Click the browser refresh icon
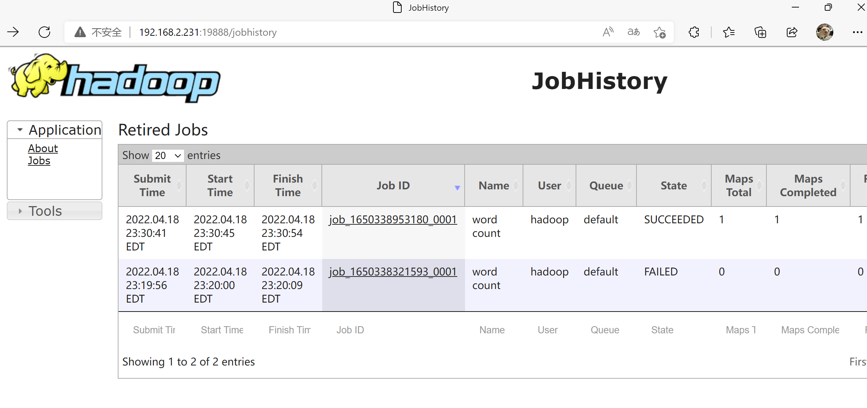Viewport: 867px width, 408px height. pyautogui.click(x=44, y=32)
